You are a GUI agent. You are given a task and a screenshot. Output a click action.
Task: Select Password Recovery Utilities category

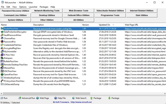pos(15,11)
